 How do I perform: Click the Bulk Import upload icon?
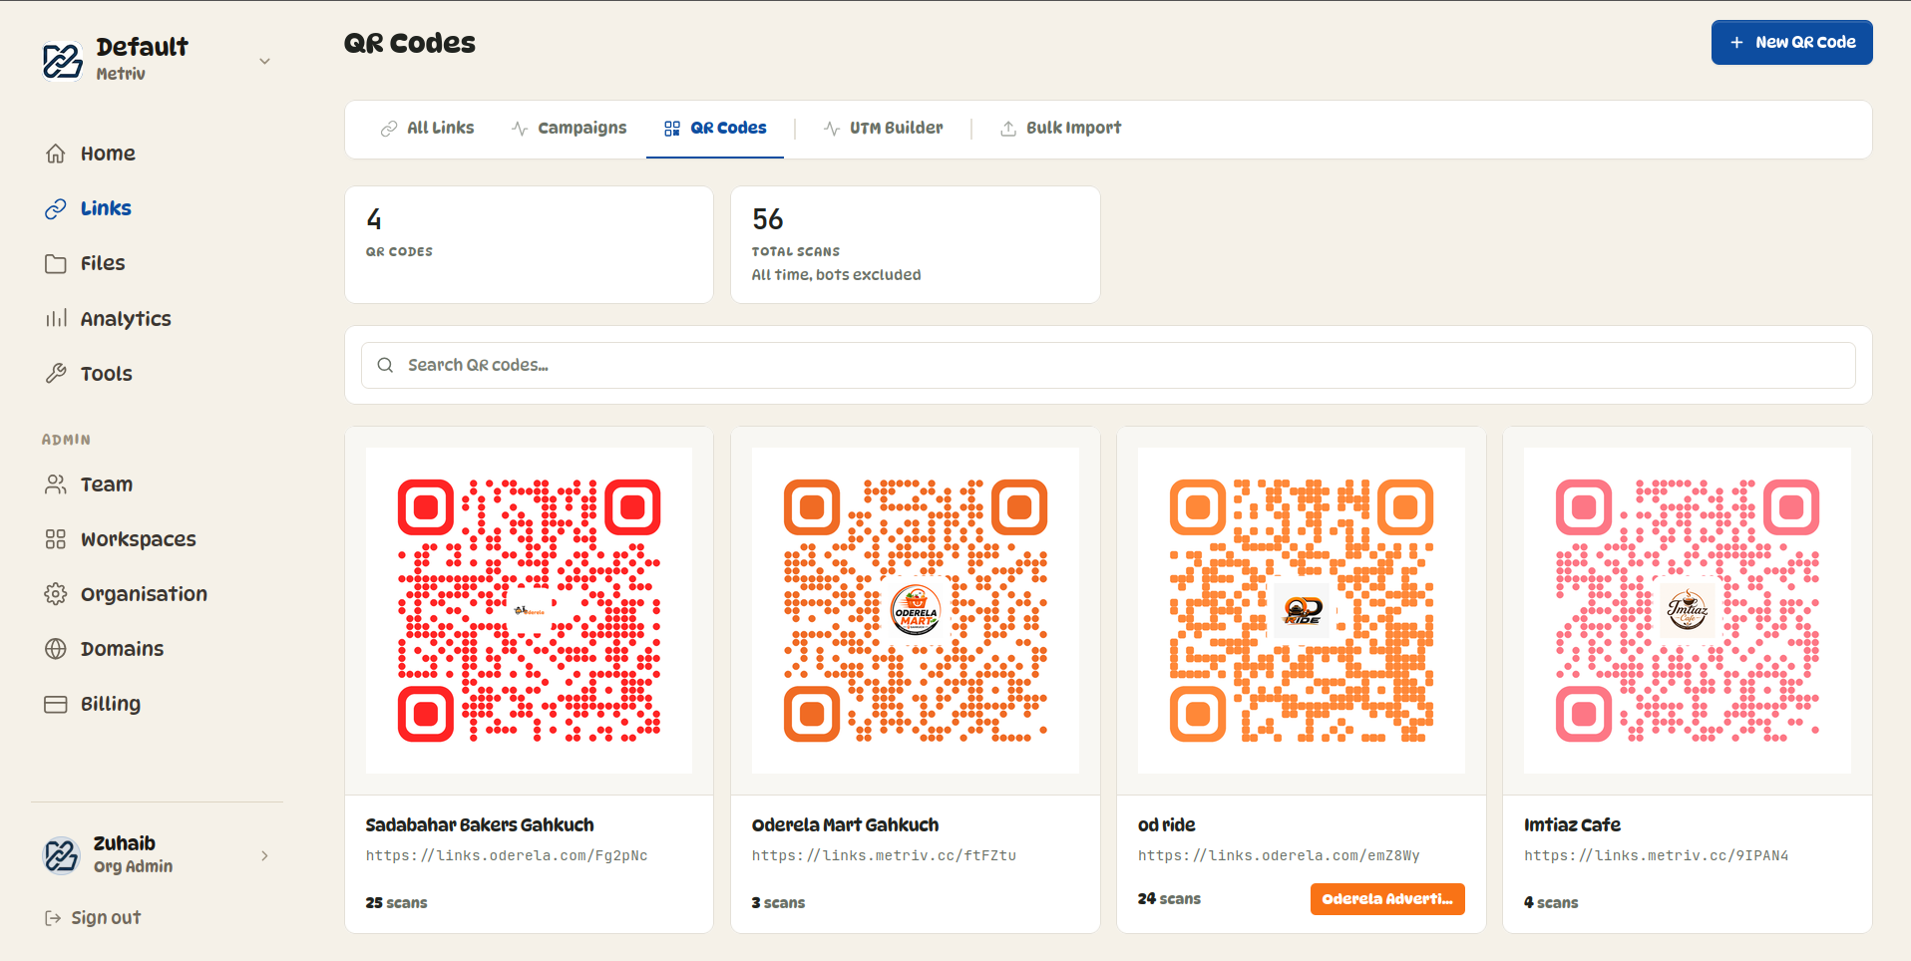click(x=1008, y=129)
